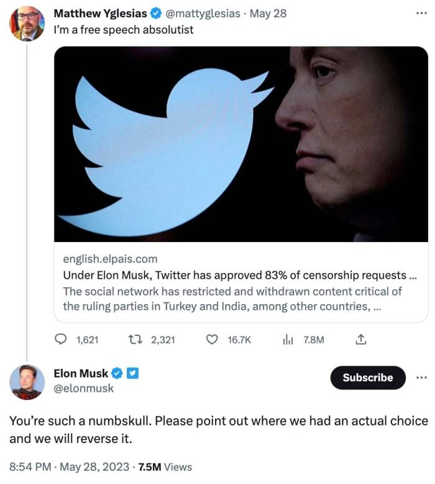The image size is (435, 484).
Task: Open the Twitter bird article preview image
Action: pos(240,144)
